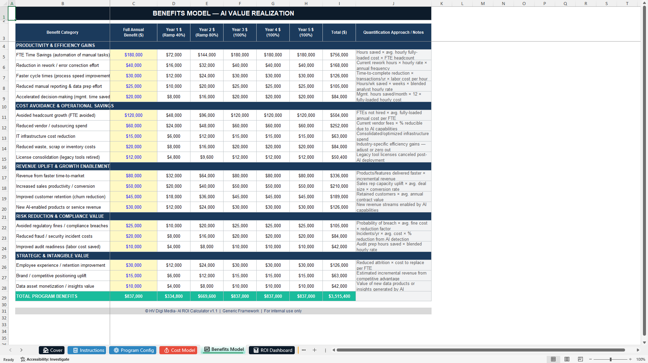Select Reduced fraud annual benefit $20,000
This screenshot has height=363, width=648.
pos(133,236)
